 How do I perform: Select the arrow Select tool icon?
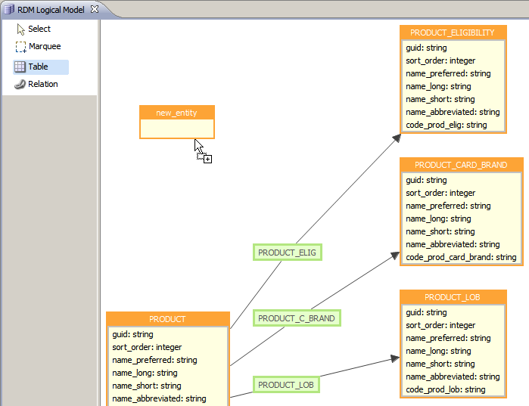point(20,29)
